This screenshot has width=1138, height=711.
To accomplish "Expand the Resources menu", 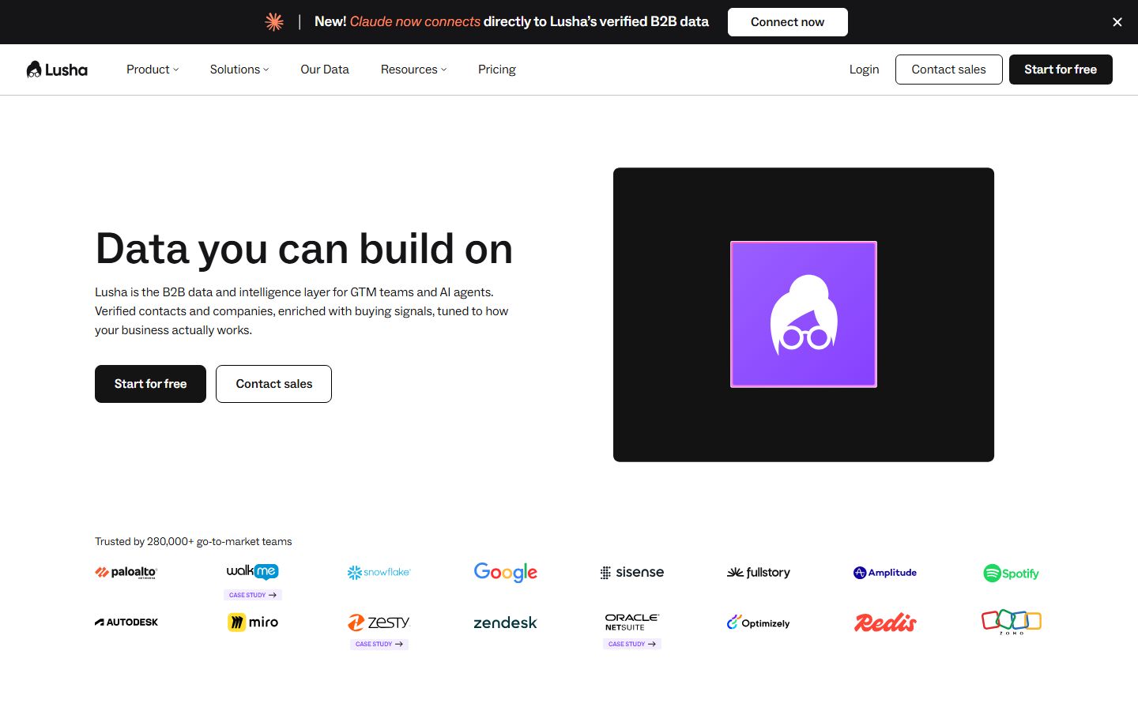I will point(413,70).
